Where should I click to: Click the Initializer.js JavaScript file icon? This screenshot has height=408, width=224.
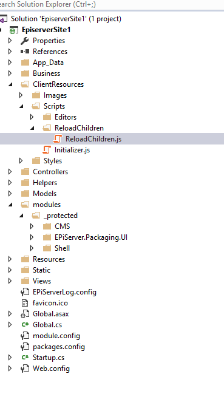[47, 150]
